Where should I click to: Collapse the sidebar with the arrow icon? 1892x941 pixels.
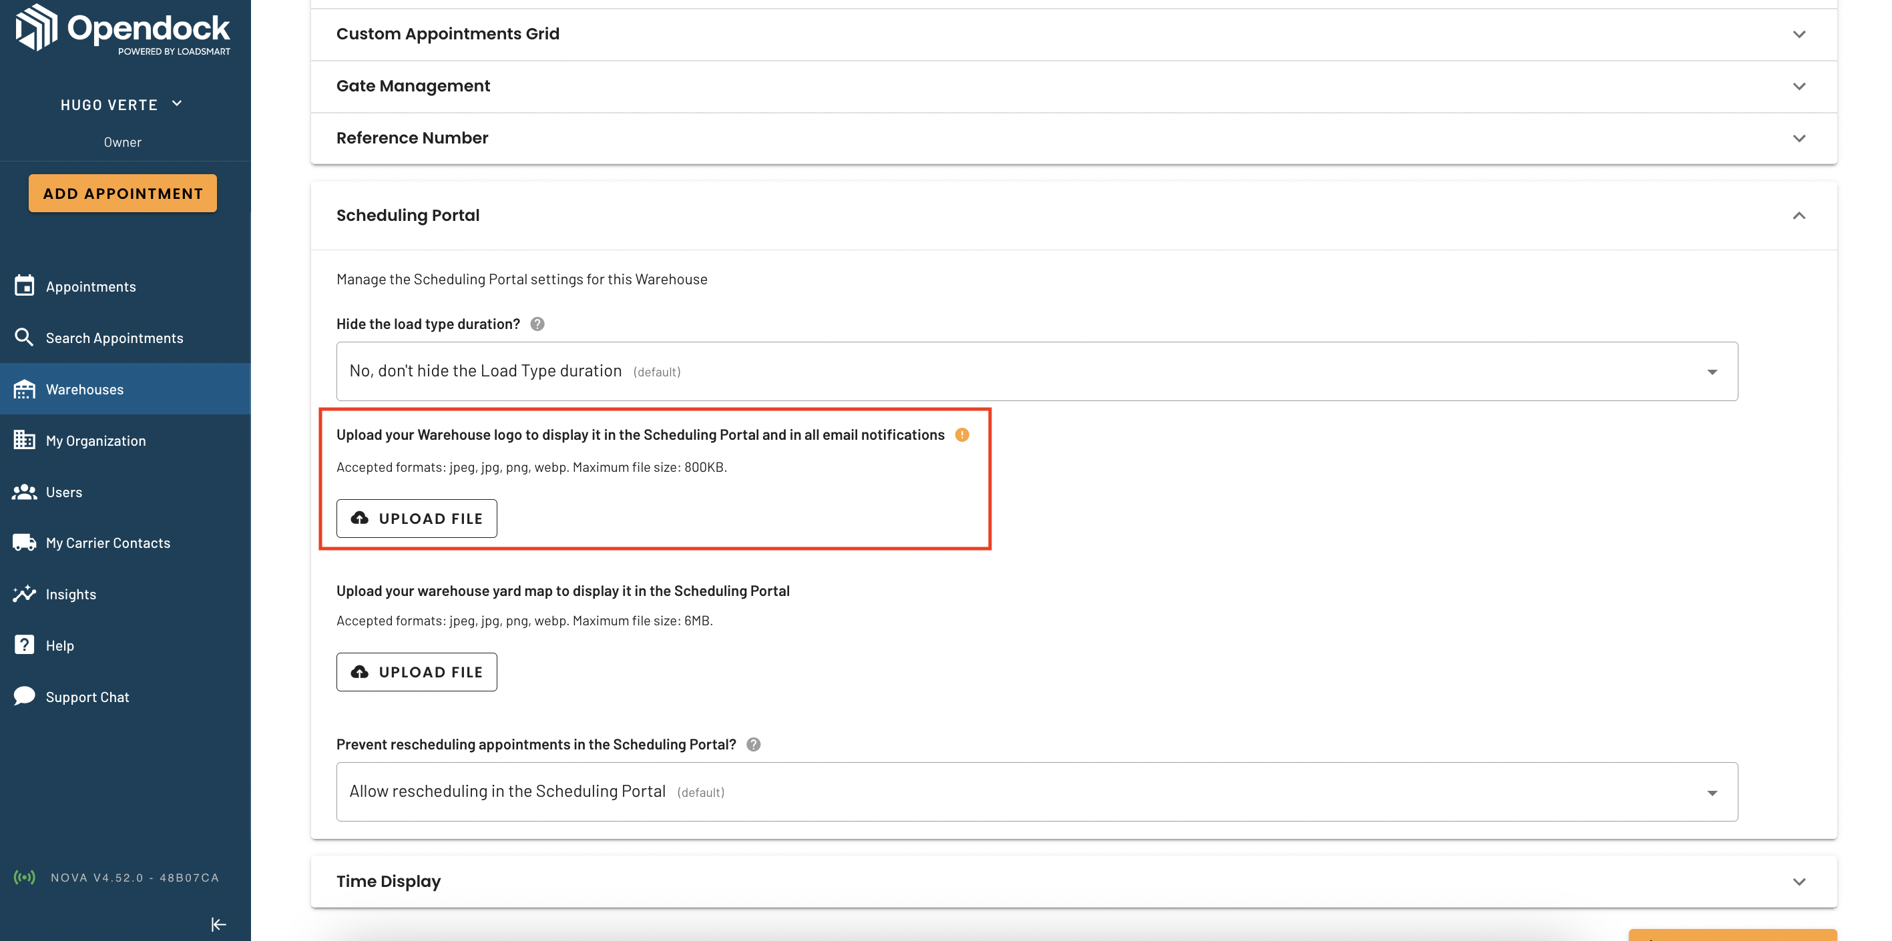click(x=218, y=924)
